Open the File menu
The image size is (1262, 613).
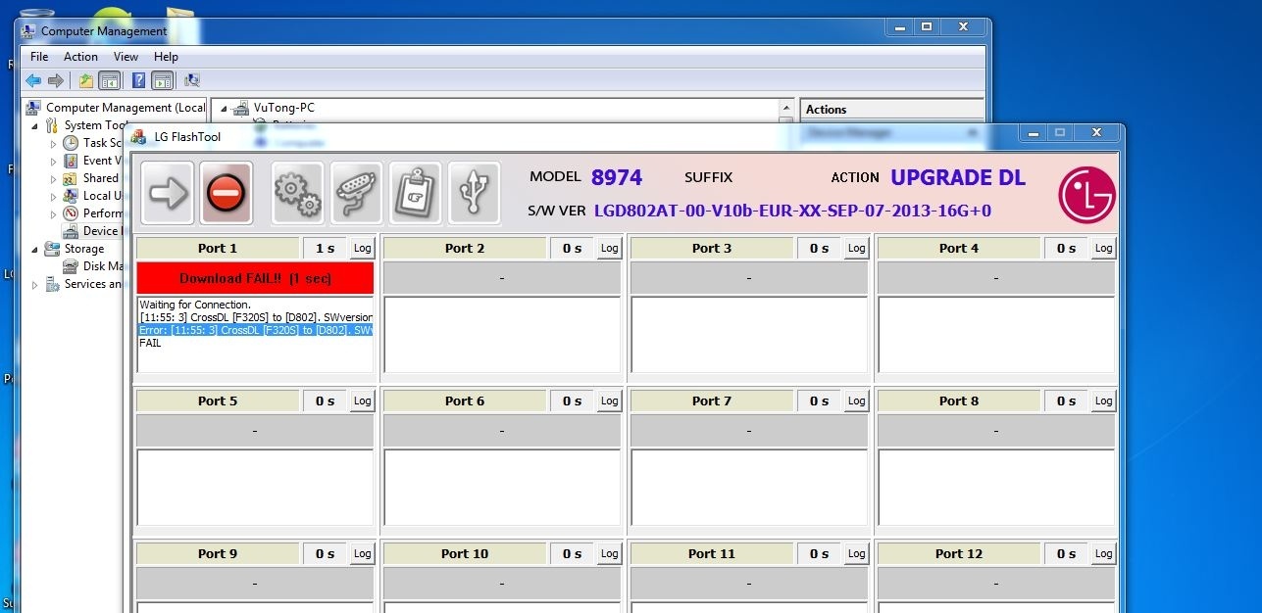point(39,57)
